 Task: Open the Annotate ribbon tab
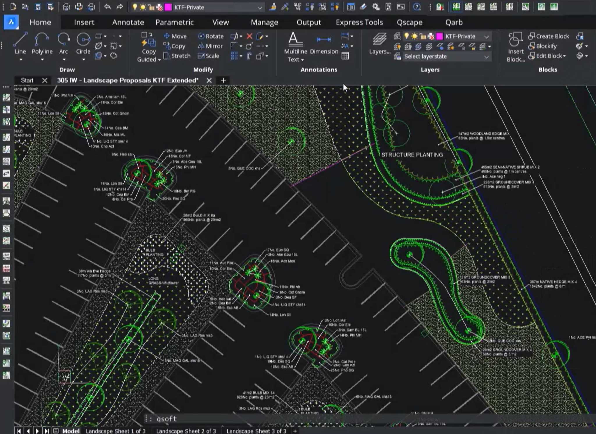pyautogui.click(x=128, y=22)
